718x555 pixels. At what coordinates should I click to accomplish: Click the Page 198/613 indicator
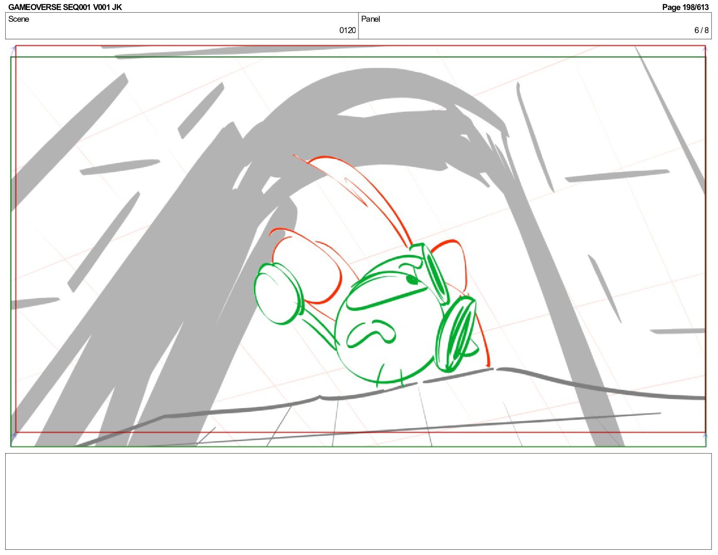(685, 7)
